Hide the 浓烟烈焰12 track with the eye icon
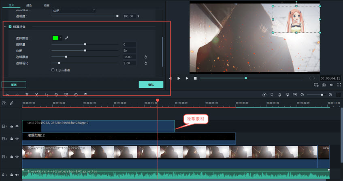The image size is (343, 181). point(17,139)
